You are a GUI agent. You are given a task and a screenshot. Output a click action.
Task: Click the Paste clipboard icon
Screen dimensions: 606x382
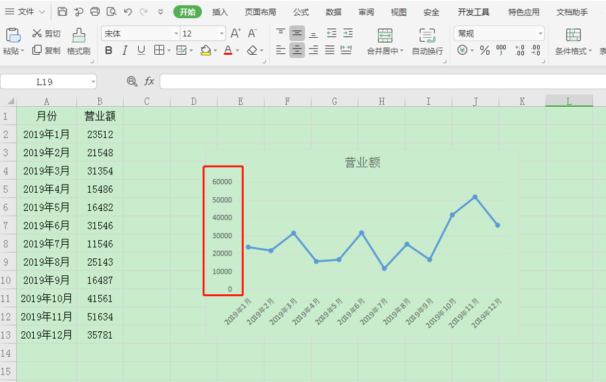pos(13,35)
